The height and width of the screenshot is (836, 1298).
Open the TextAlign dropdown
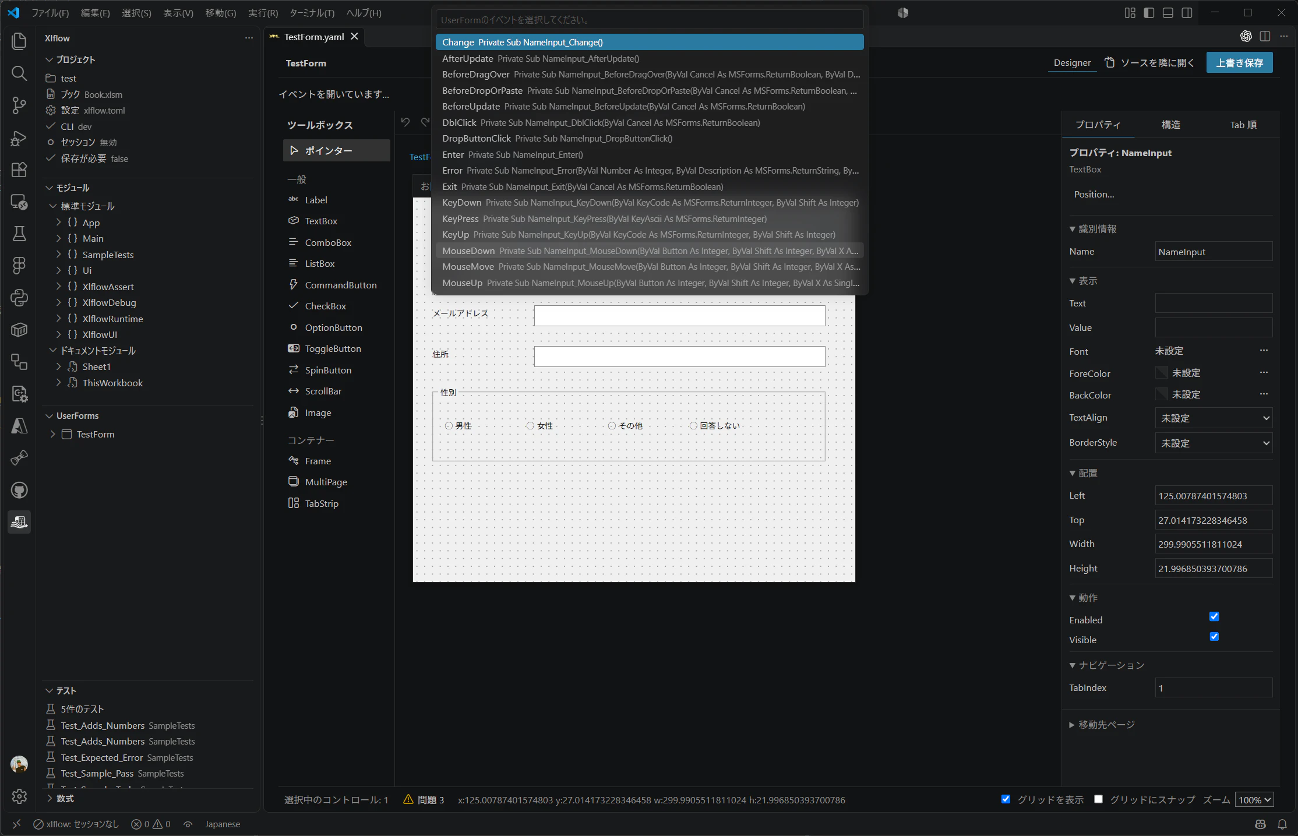[1214, 418]
